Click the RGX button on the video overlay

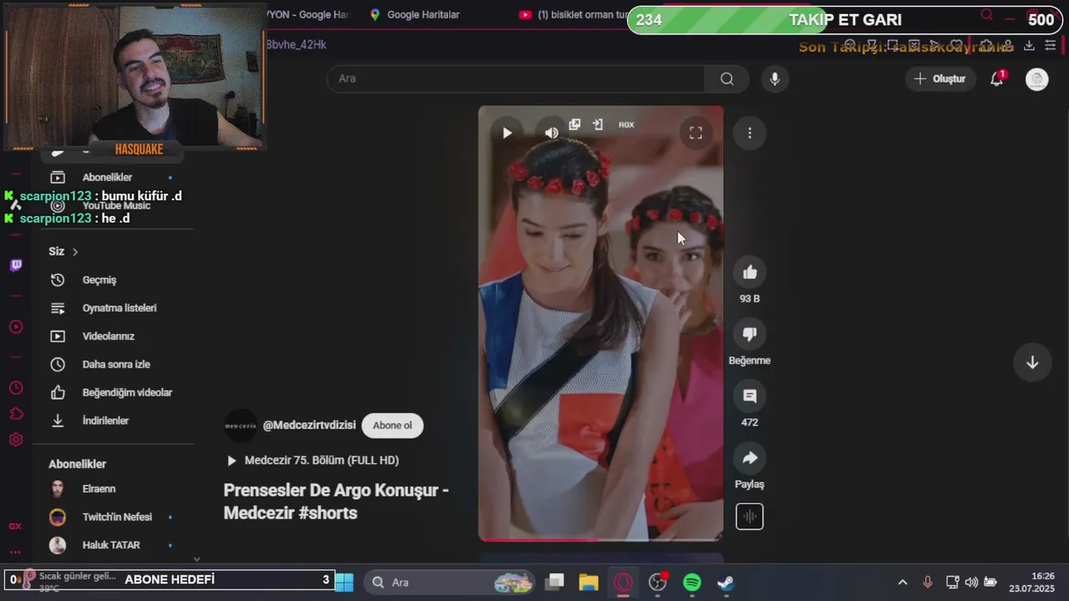[626, 124]
